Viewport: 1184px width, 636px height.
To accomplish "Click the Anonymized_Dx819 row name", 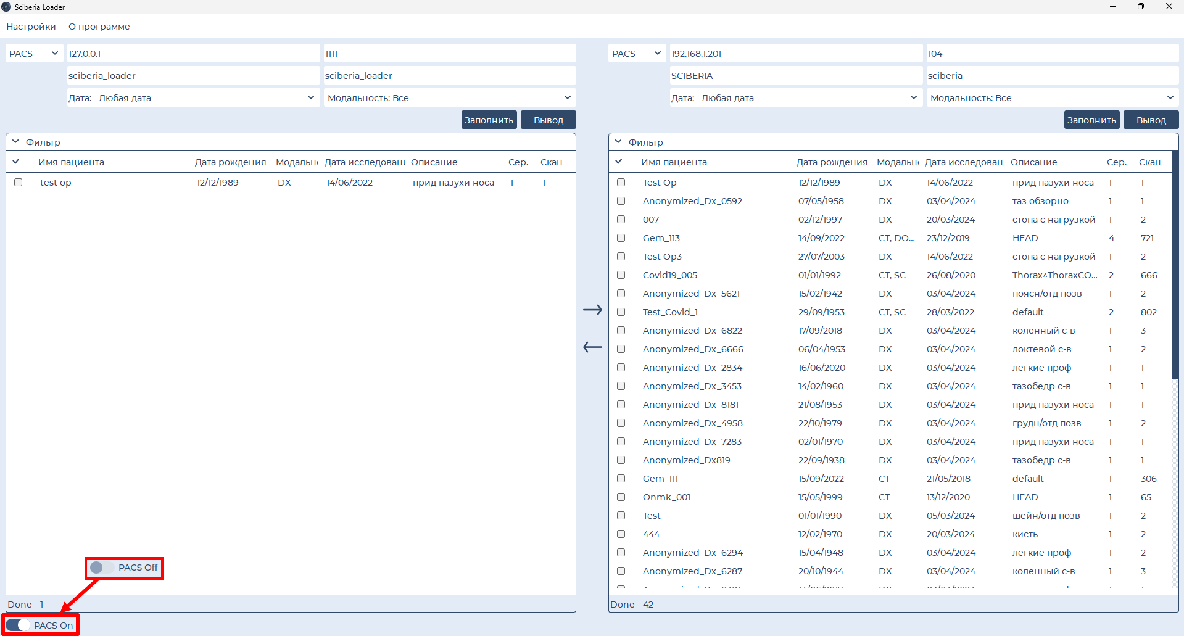I will pos(686,460).
